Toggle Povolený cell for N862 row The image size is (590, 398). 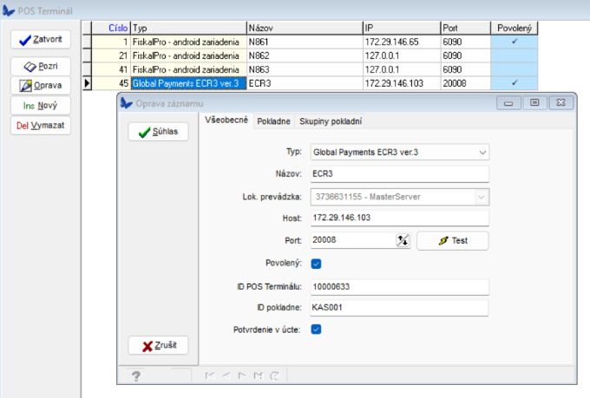pos(514,55)
